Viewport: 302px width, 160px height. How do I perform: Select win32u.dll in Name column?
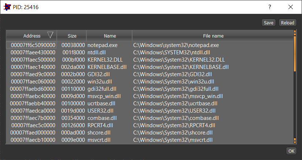pyautogui.click(x=100, y=82)
